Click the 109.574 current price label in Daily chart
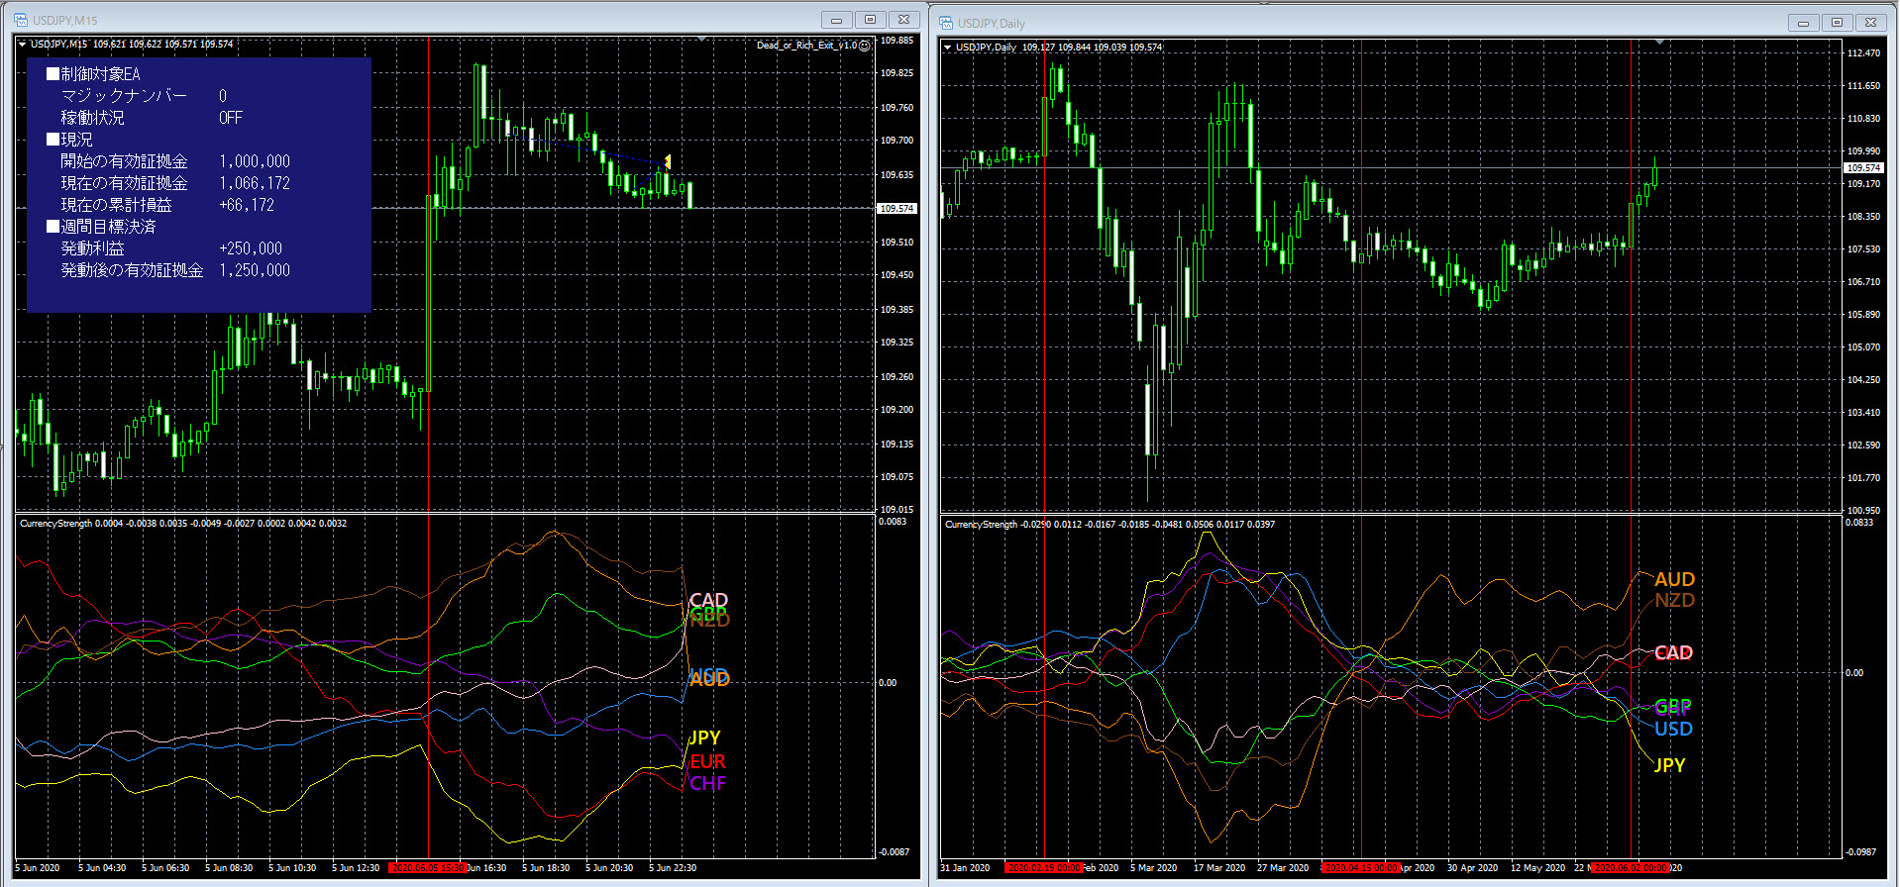1900x887 pixels. [1863, 168]
